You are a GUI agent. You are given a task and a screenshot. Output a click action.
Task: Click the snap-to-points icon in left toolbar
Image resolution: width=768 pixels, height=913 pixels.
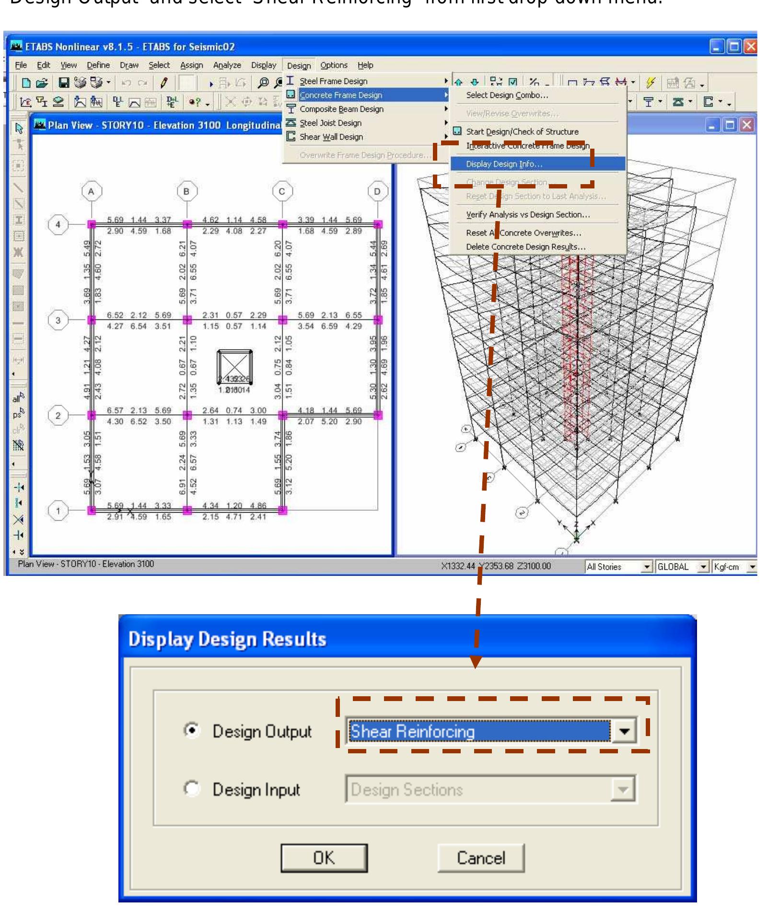[19, 488]
